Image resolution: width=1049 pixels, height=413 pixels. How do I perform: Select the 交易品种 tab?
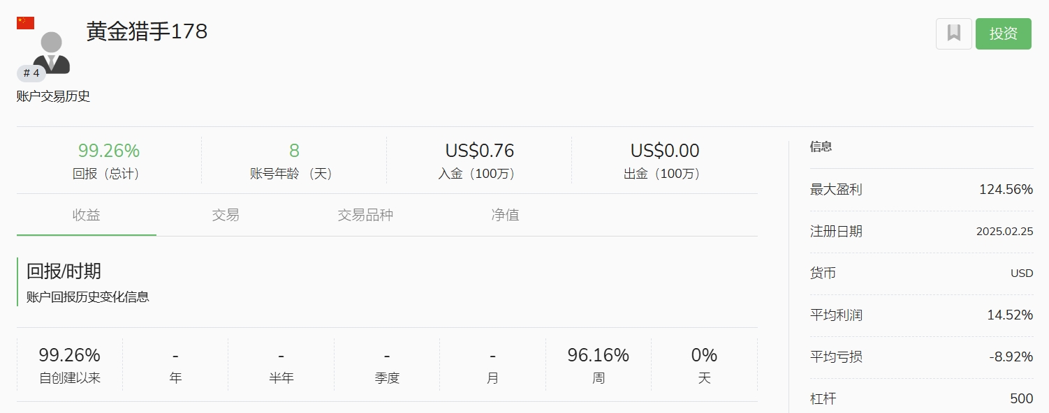[x=365, y=215]
